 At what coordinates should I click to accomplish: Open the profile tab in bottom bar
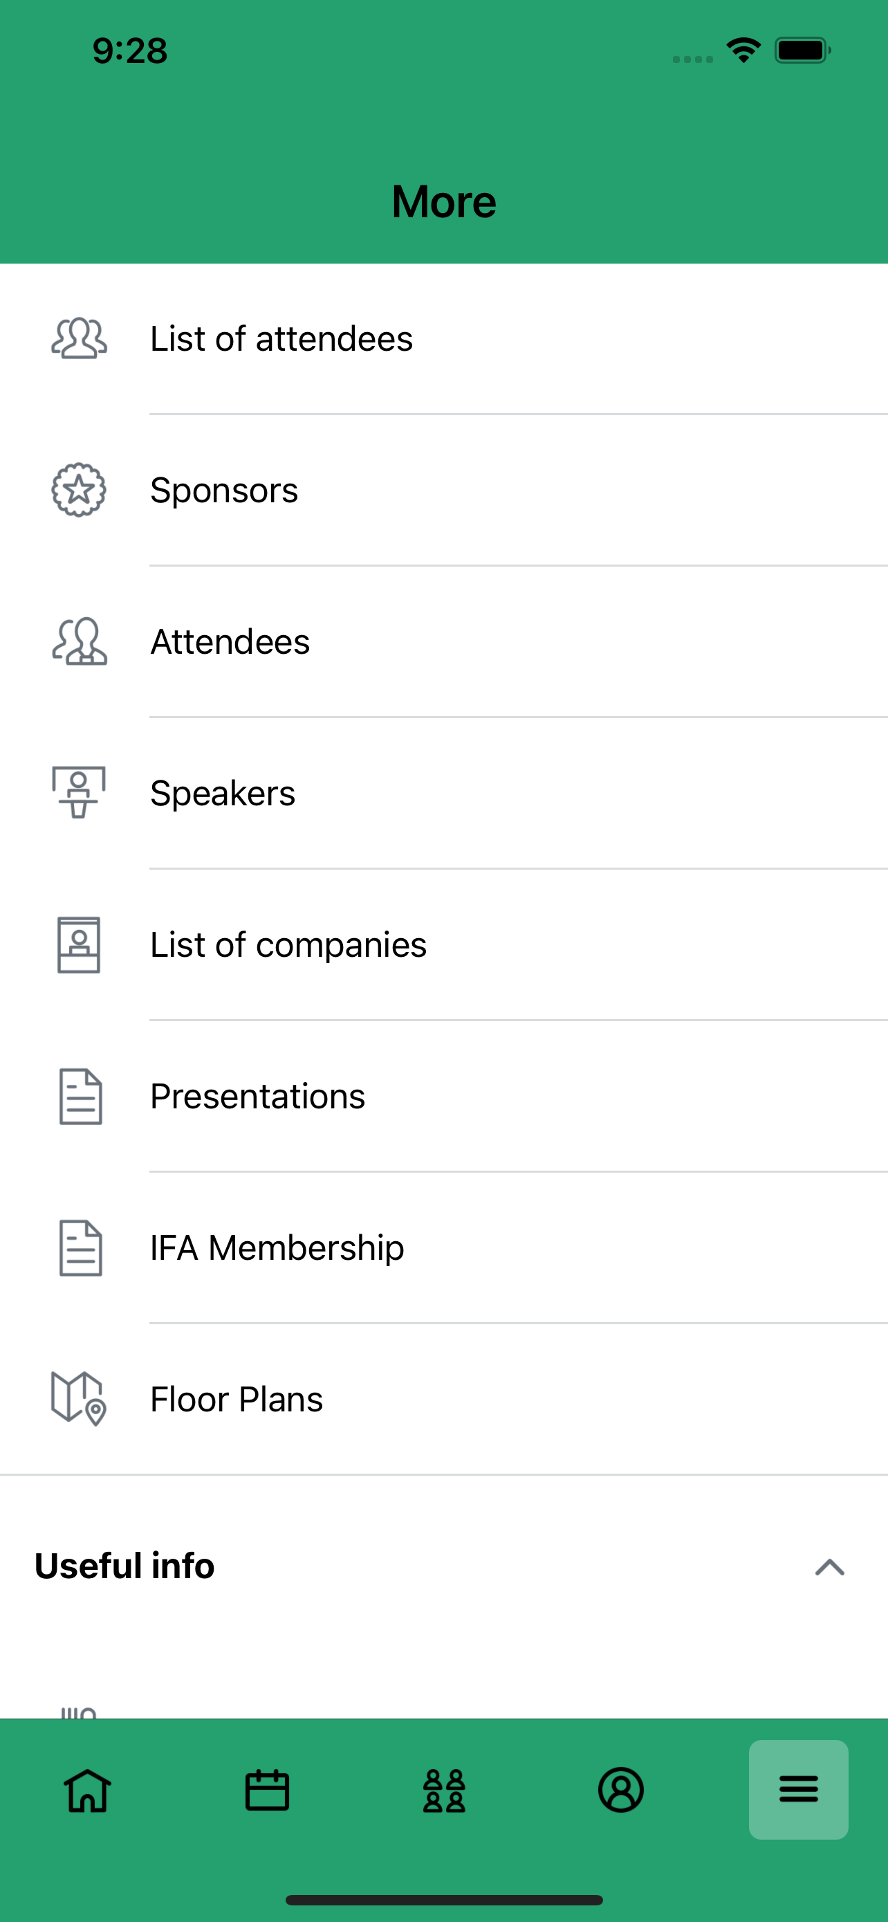621,1790
